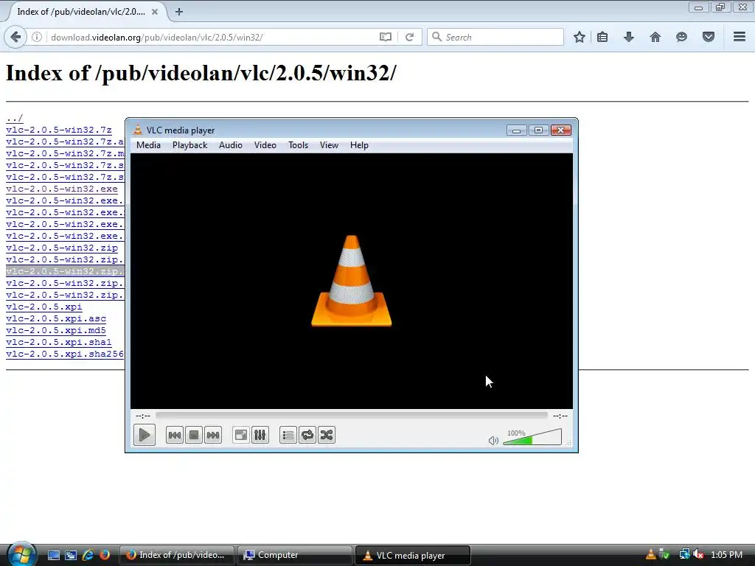Click VLC cone icon in system tray
755x566 pixels.
click(650, 554)
